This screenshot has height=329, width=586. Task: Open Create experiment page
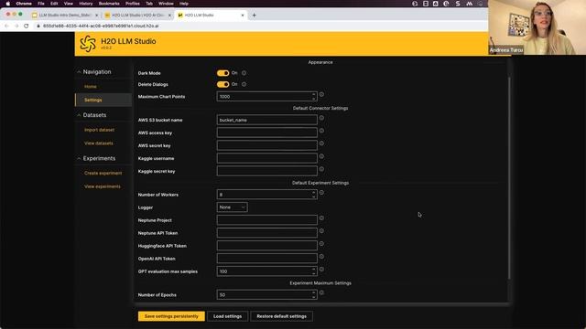[x=103, y=173]
